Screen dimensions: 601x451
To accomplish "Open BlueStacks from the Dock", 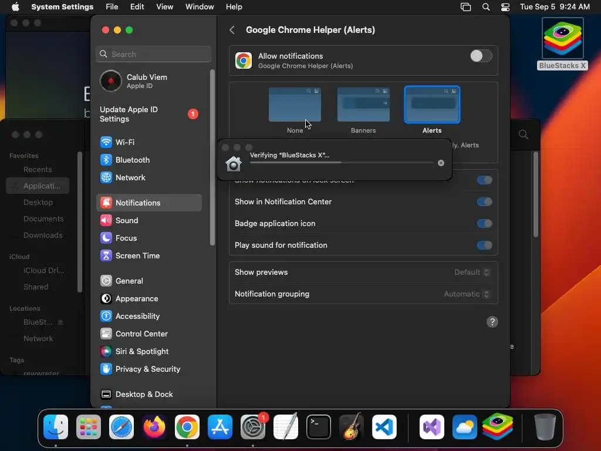I will (x=498, y=427).
